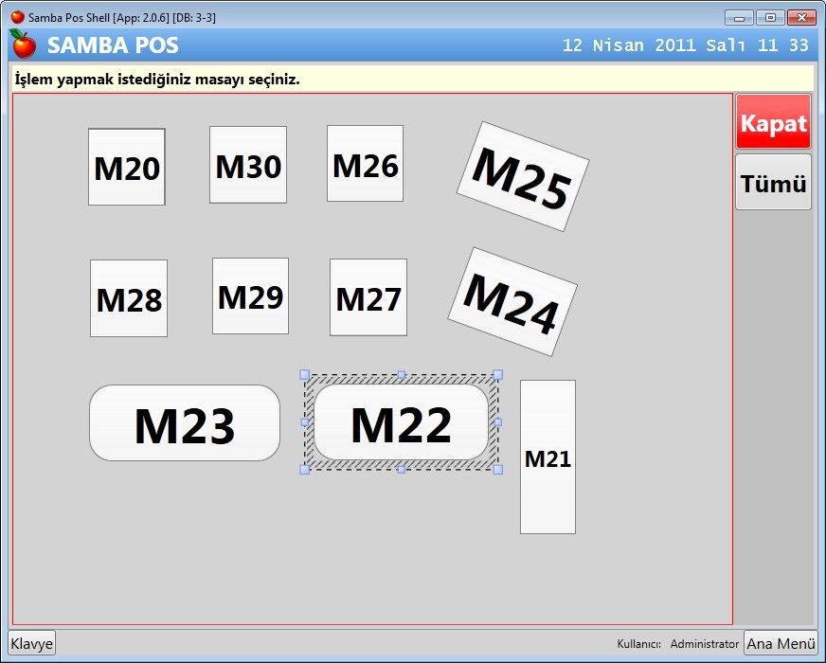Choose the rotated table M25
The image size is (826, 663).
coord(523,176)
